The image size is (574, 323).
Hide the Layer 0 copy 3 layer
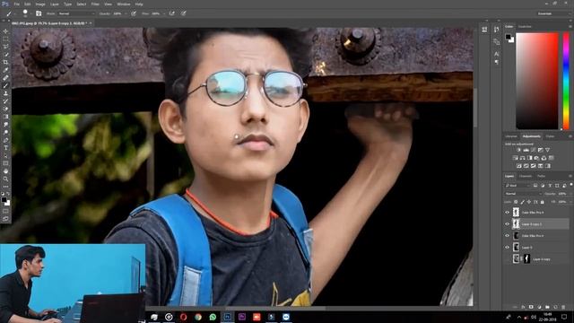pos(508,224)
